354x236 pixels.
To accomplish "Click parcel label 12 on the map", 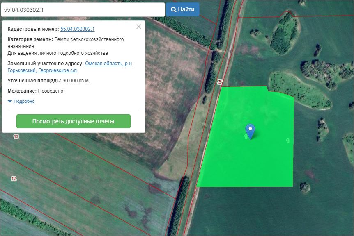I will 14,178.
